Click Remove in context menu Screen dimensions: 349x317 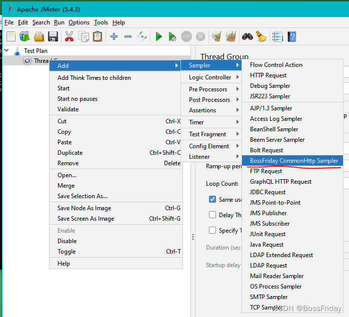click(115, 163)
